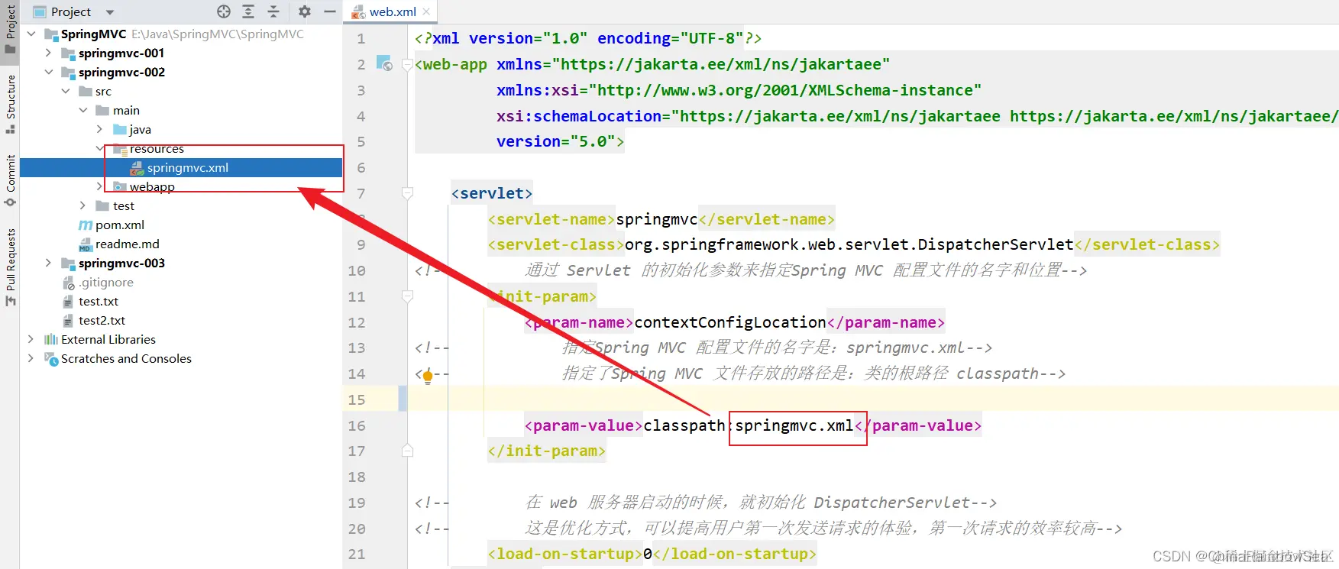Screen dimensions: 1339x569
Task: Click the test.txt file icon
Action: point(68,301)
